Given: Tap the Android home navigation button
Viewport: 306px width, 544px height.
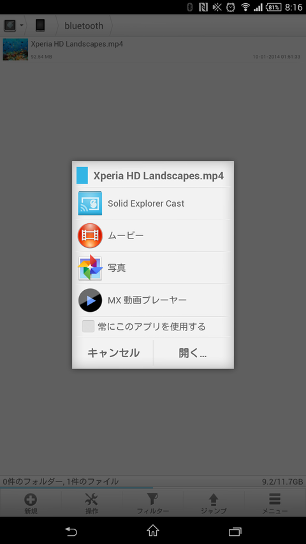Looking at the screenshot, I should point(152,531).
